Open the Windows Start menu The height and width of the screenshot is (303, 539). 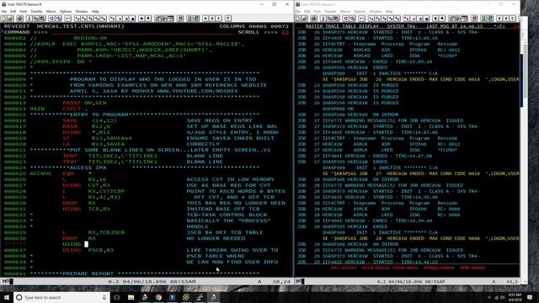point(7,297)
